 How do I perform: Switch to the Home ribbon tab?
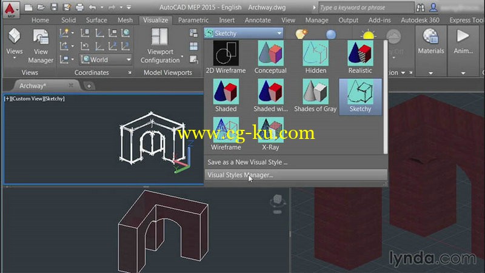[x=40, y=20]
